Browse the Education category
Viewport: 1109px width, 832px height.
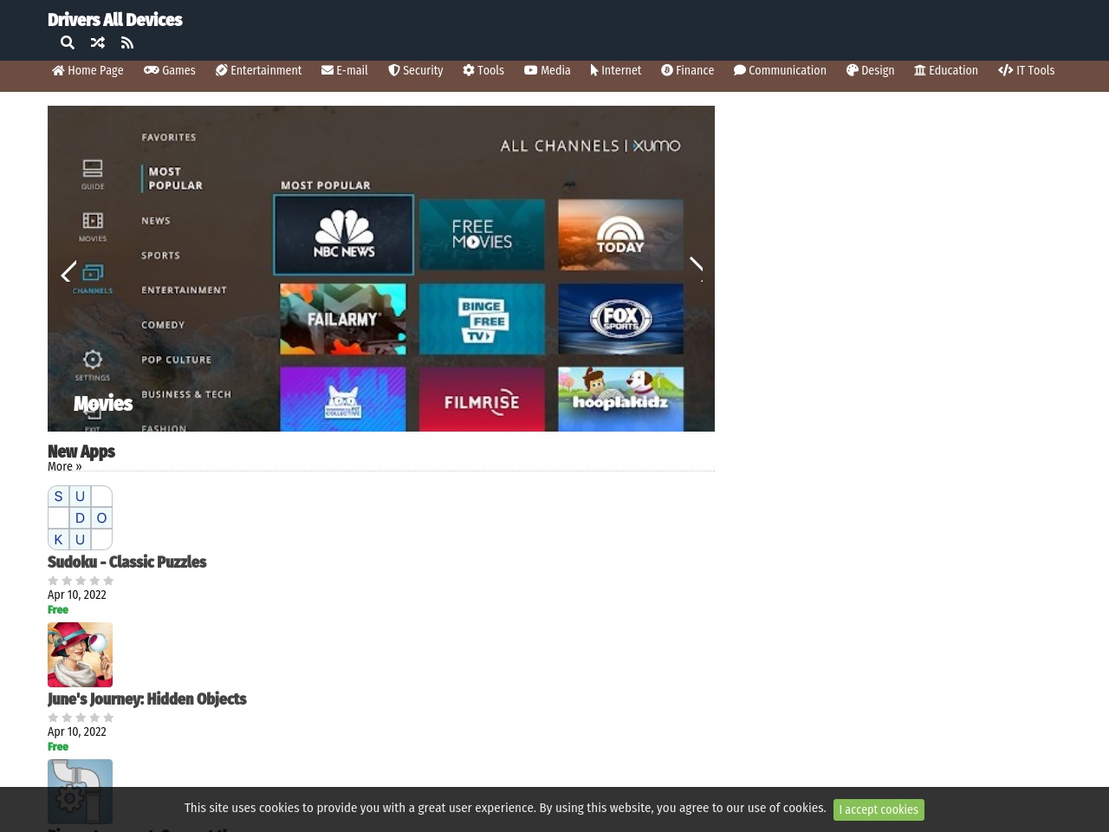click(946, 70)
